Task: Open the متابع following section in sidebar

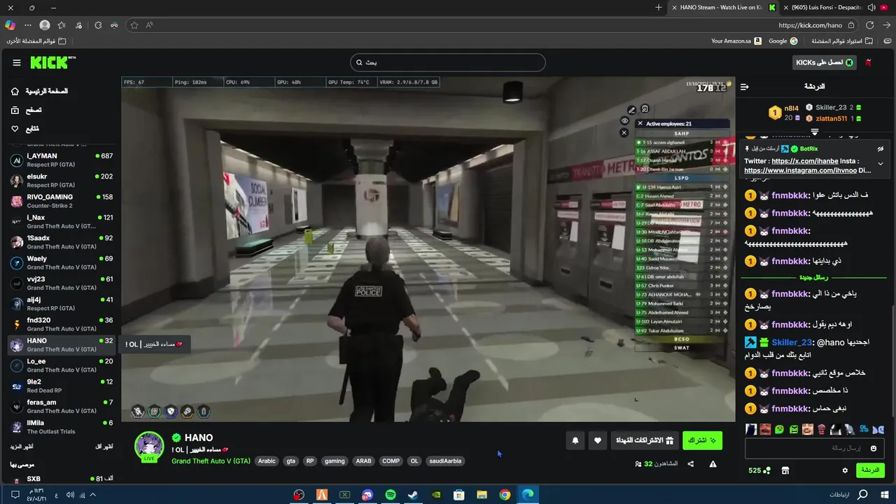Action: 25,129
